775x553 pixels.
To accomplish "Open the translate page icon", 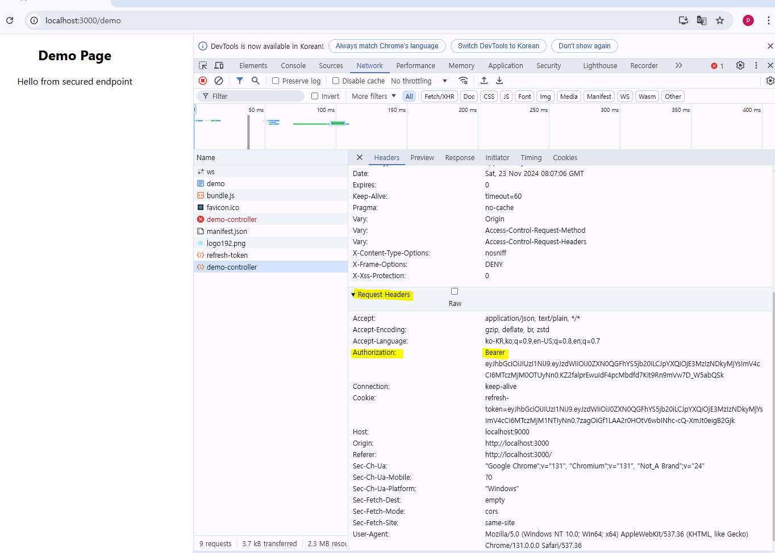I will coord(702,20).
